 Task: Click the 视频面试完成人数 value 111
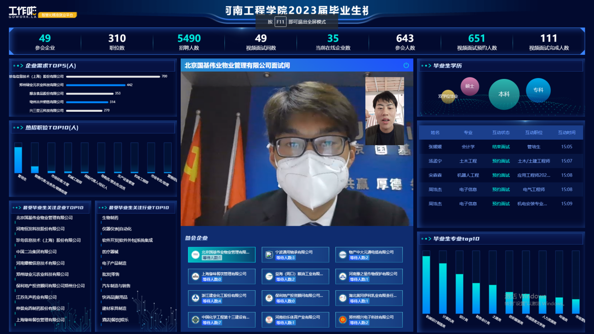tap(549, 38)
